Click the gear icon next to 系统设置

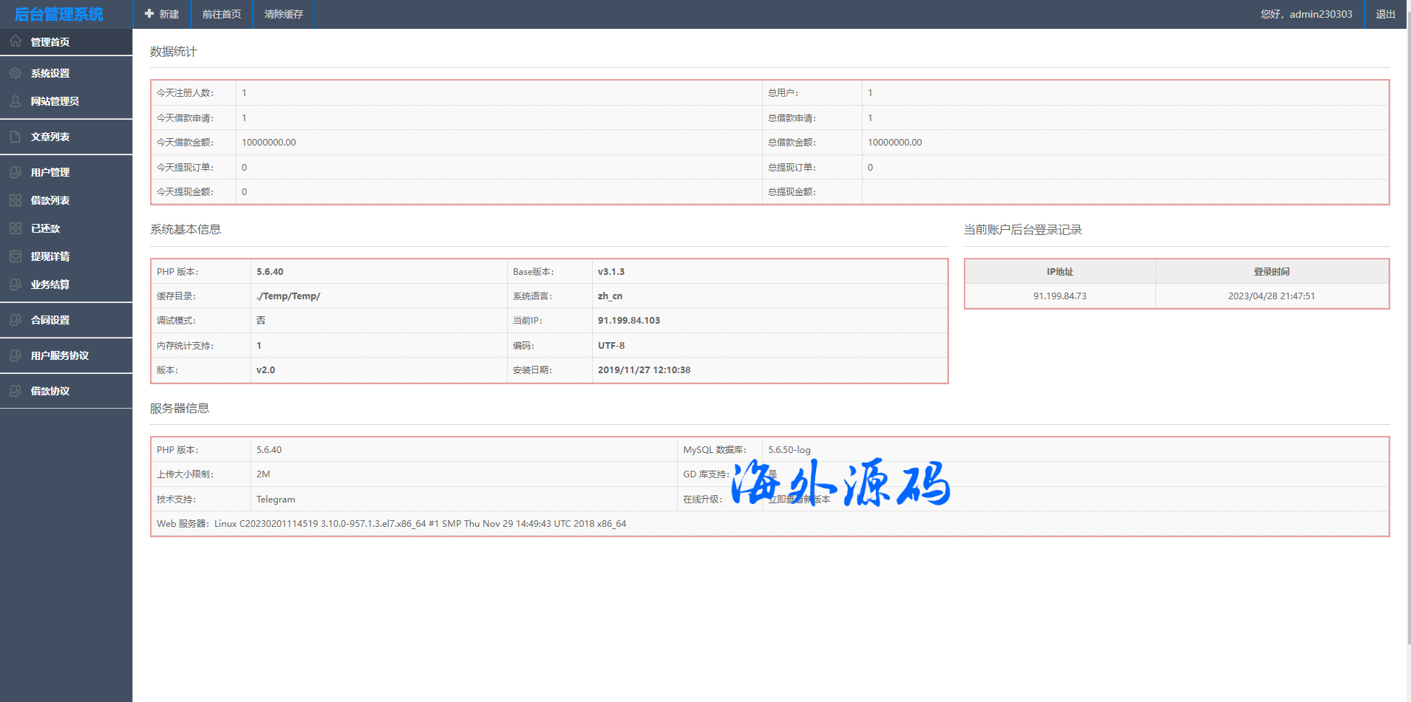pyautogui.click(x=16, y=73)
